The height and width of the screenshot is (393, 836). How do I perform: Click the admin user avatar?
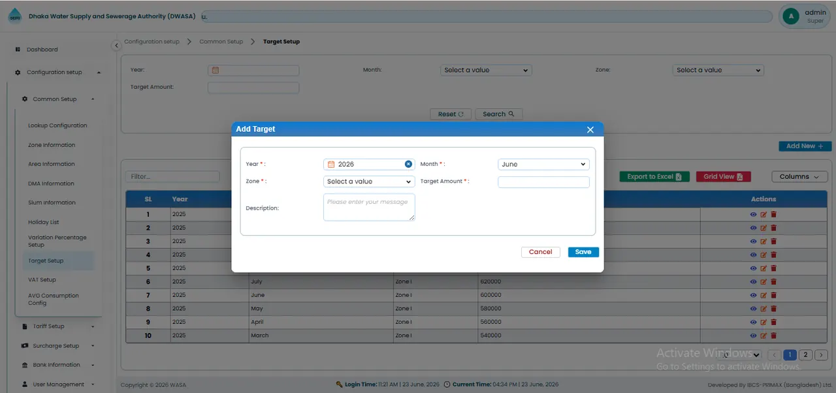pos(791,16)
